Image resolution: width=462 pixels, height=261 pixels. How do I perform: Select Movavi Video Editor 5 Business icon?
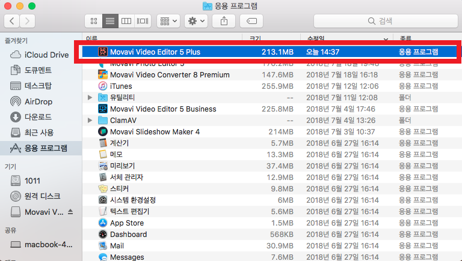click(102, 109)
